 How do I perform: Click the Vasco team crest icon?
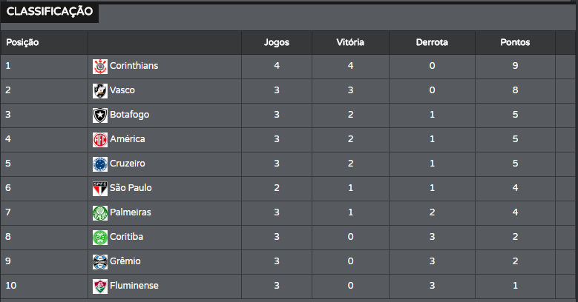(x=99, y=91)
